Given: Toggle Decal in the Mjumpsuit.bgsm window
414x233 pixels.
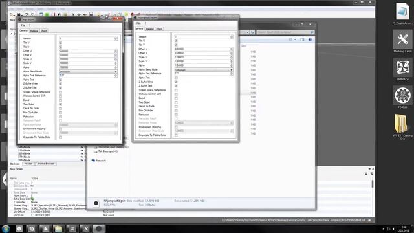Looking at the screenshot, I should click(176, 98).
